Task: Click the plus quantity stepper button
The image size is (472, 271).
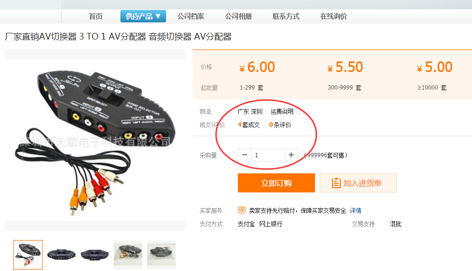Action: point(291,155)
